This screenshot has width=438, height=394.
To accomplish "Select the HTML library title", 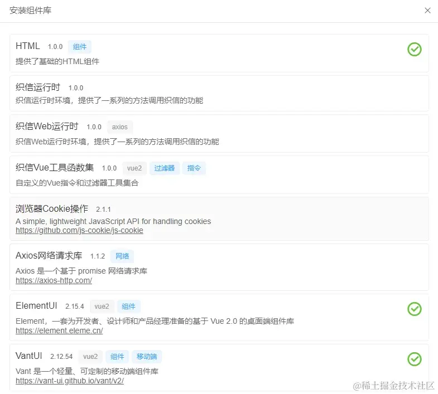I will (28, 46).
